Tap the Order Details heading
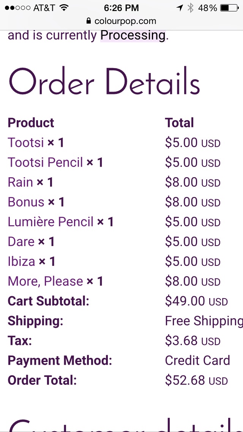243x432 pixels. (104, 81)
